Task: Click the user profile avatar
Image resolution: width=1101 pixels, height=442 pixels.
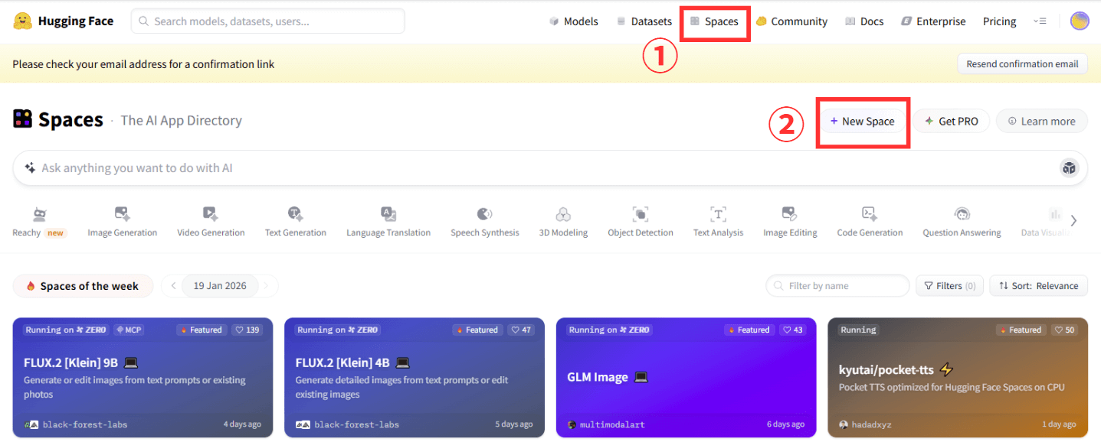Action: click(1080, 21)
